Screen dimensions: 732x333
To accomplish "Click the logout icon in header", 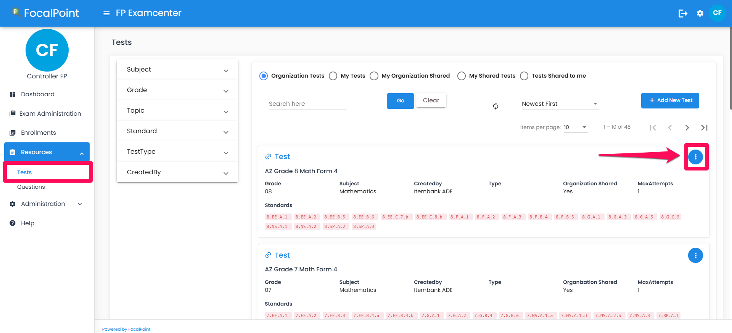I will click(683, 13).
